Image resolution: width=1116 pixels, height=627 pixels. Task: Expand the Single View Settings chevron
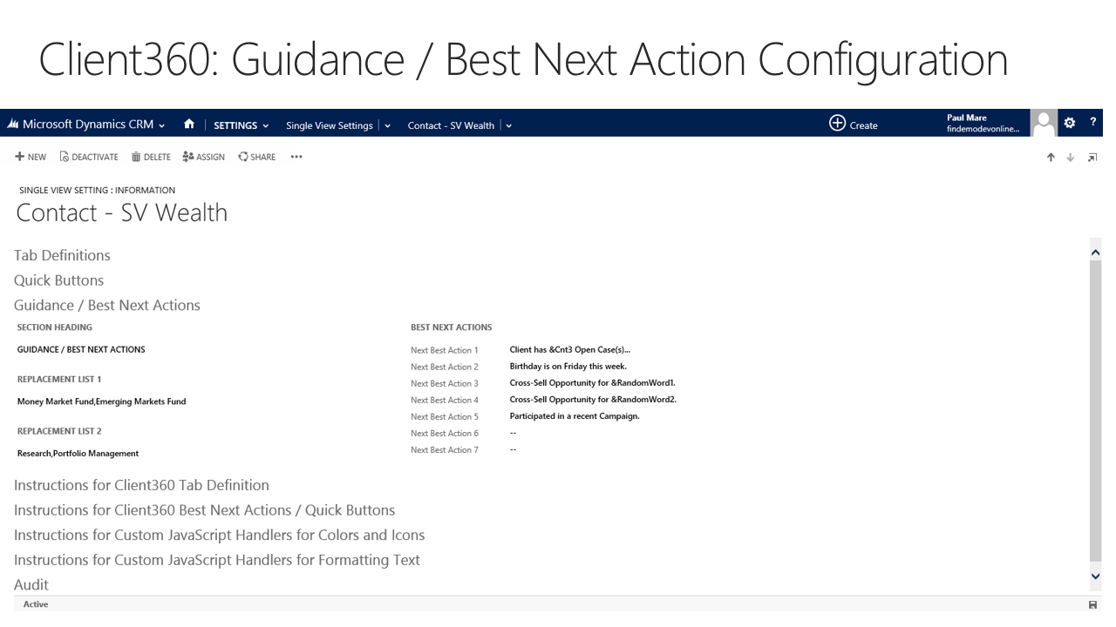click(x=387, y=125)
